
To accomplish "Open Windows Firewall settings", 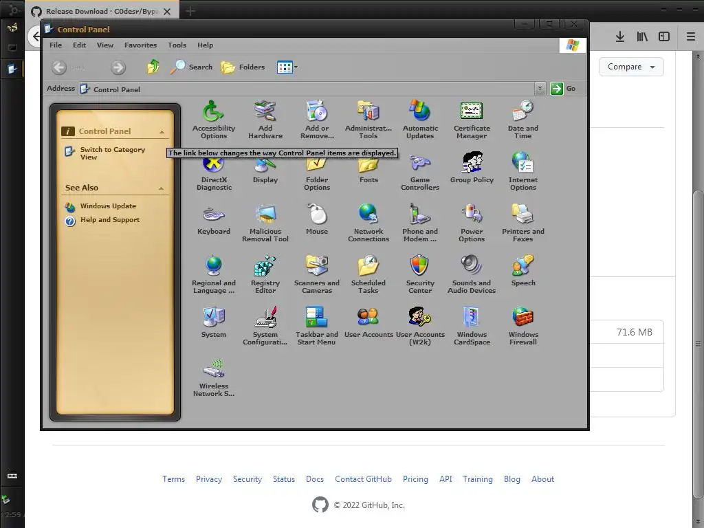I will pyautogui.click(x=523, y=327).
